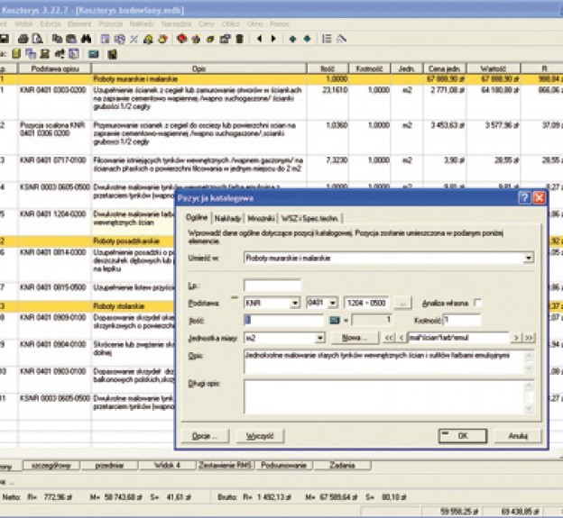
Task: Click the << first-result search button
Action: [389, 338]
